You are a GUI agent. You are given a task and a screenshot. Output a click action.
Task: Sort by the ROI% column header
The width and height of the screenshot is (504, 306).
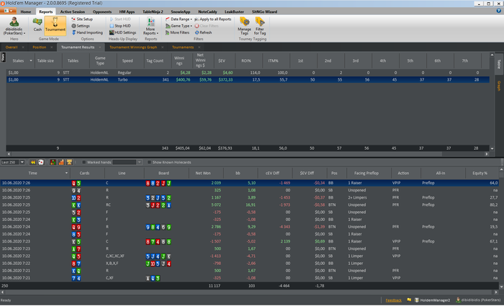(x=246, y=60)
